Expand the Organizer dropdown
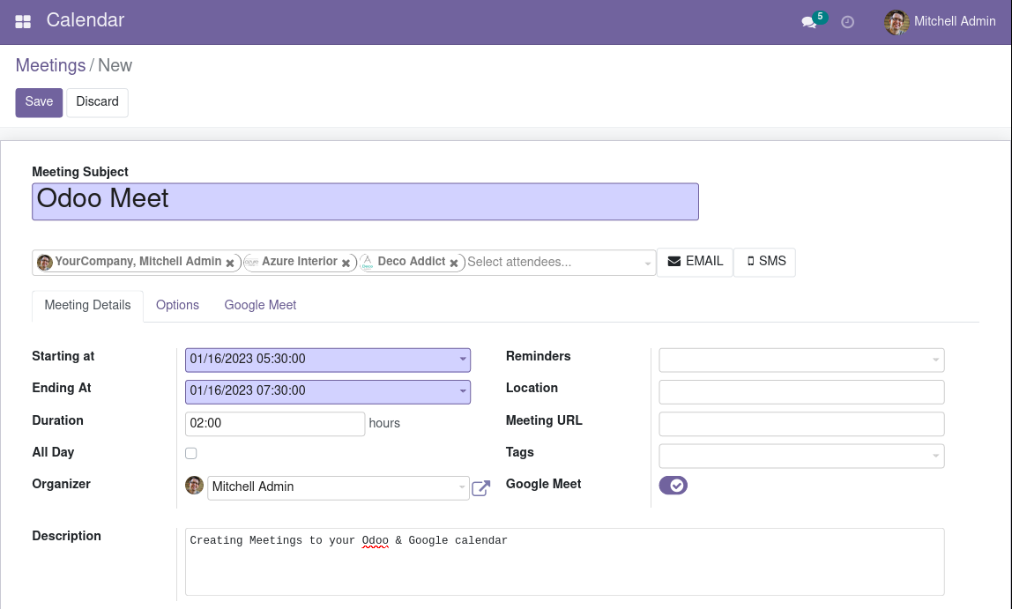The image size is (1012, 609). 462,487
